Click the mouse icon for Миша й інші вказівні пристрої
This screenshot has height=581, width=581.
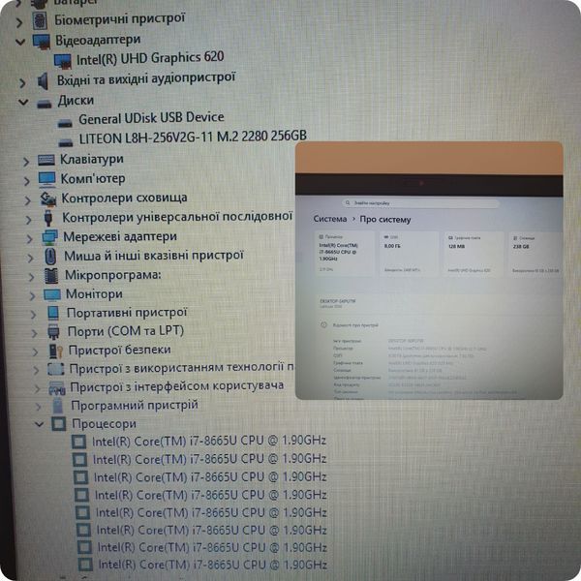pyautogui.click(x=50, y=257)
